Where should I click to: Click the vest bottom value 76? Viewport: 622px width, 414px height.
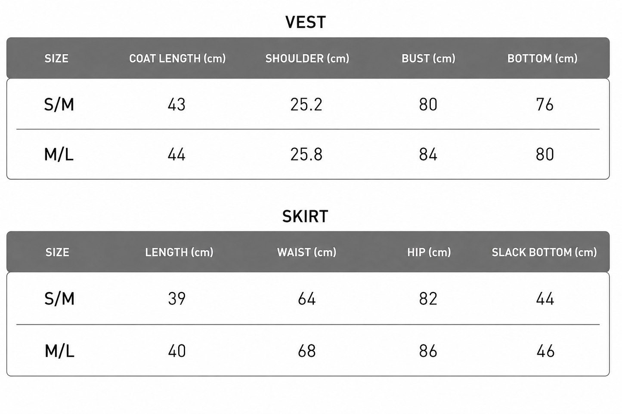545,104
